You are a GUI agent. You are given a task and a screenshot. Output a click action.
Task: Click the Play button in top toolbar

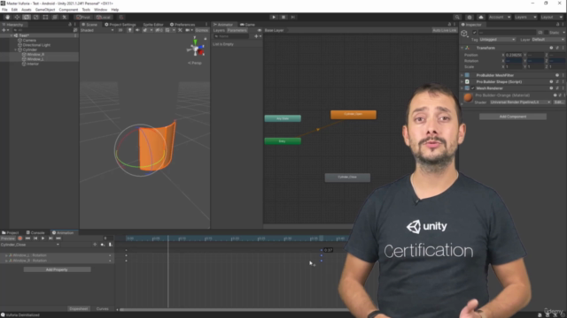274,17
